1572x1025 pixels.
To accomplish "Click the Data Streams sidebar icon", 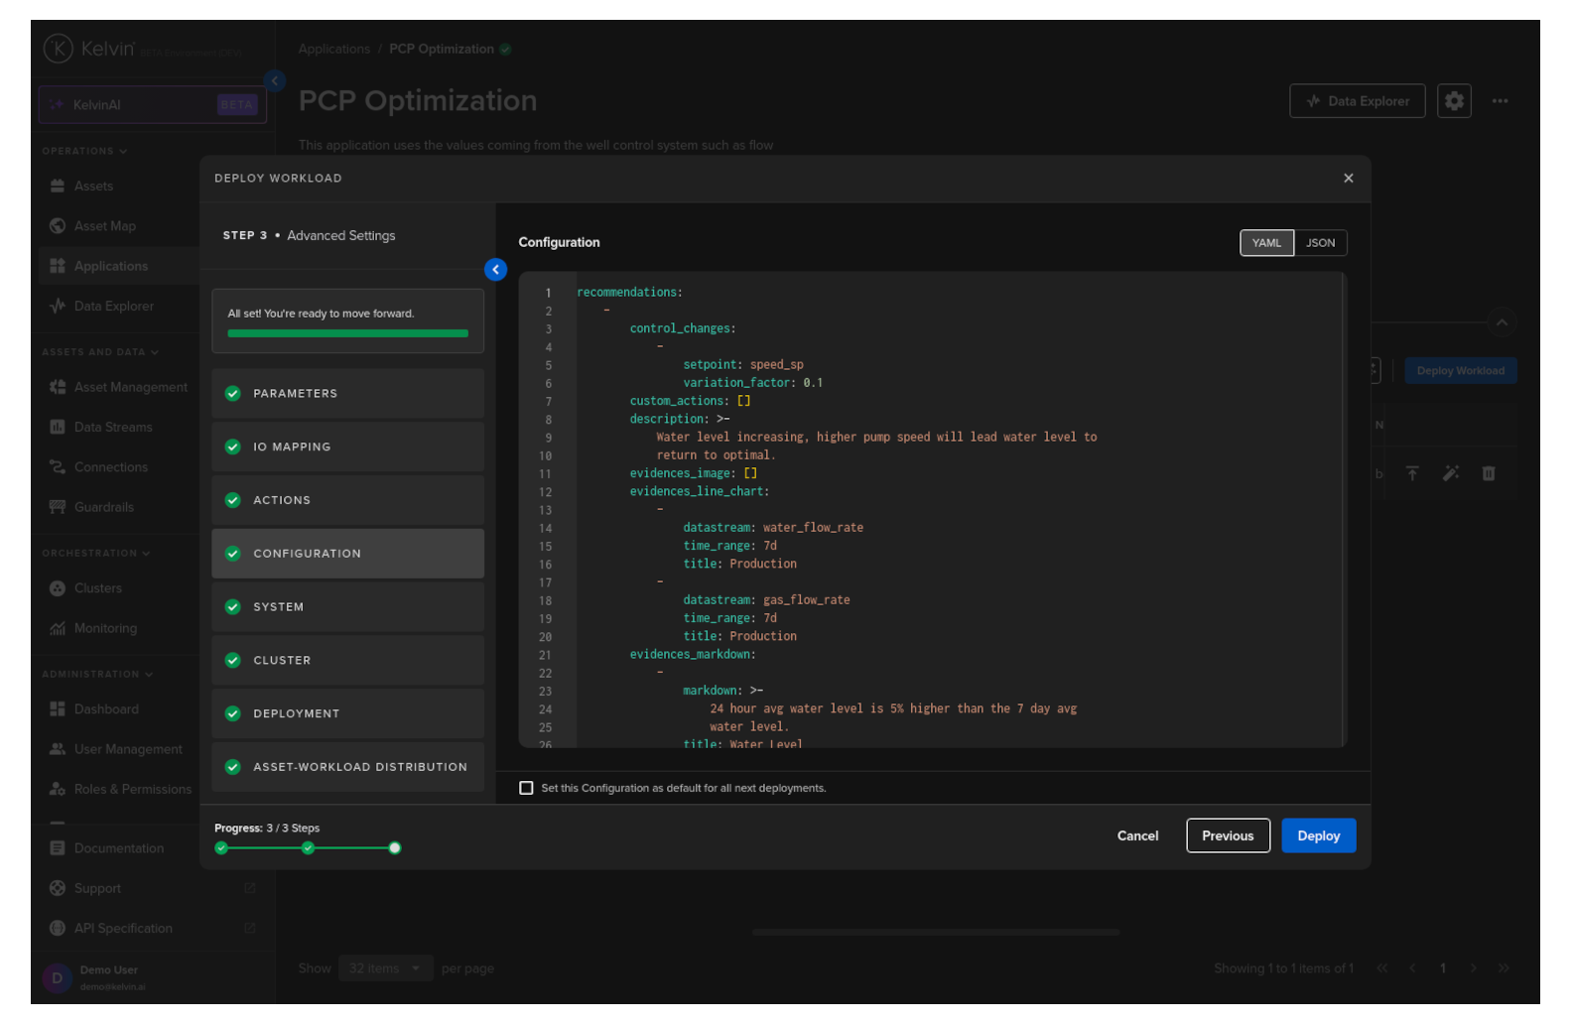I will [58, 428].
